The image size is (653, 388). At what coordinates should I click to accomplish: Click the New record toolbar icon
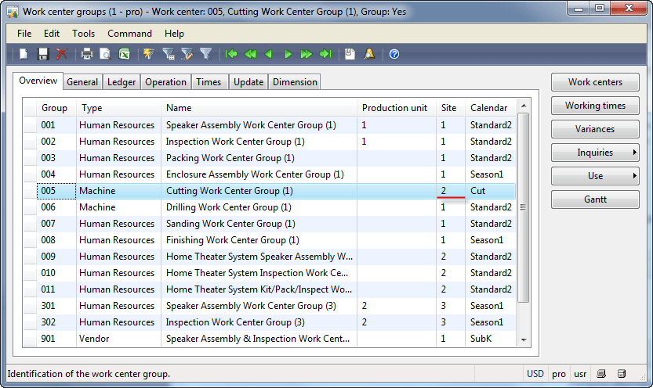click(x=24, y=54)
